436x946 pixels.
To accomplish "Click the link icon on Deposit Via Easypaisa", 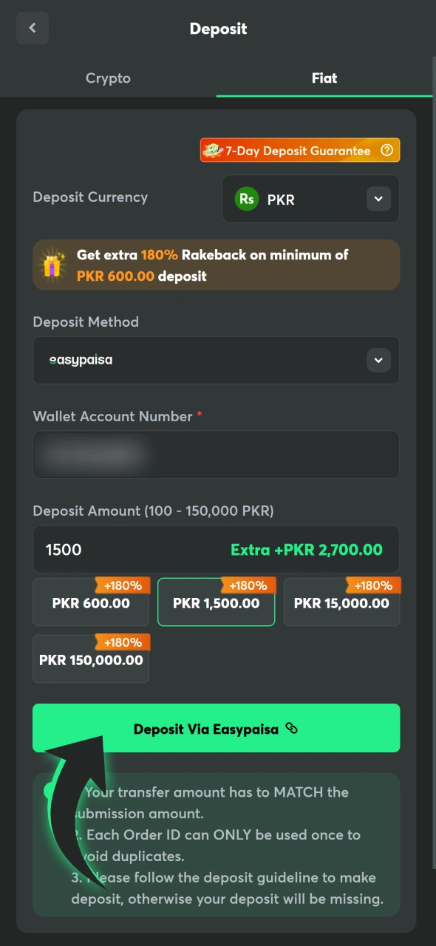I will pos(291,729).
